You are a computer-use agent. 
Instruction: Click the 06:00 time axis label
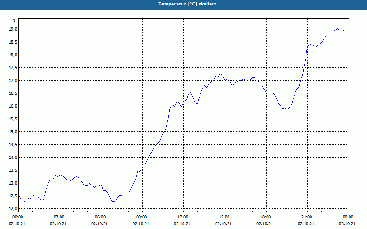(101, 217)
